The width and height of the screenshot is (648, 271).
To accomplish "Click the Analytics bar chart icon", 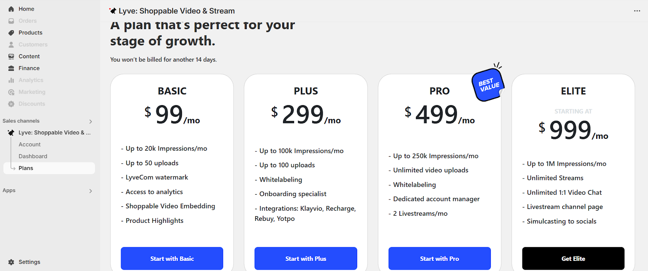I will pos(11,80).
